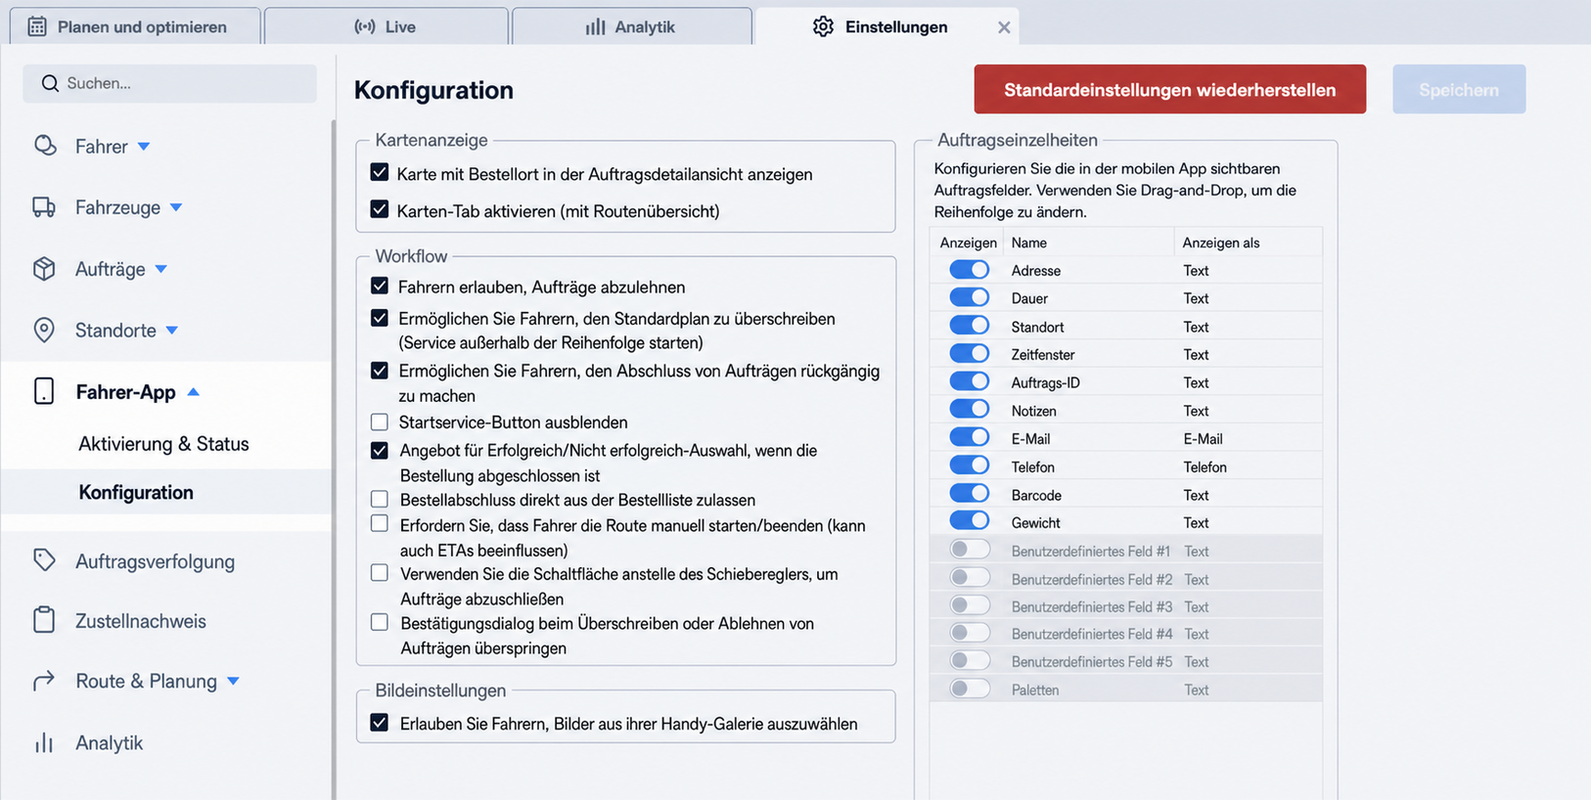This screenshot has height=800, width=1591.
Task: Collapse the Fahrer-App section arrow
Action: 193,392
